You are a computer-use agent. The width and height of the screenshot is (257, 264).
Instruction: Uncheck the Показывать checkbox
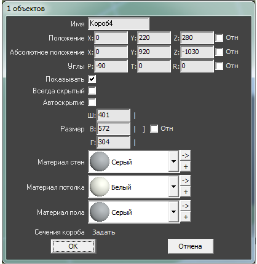point(92,79)
